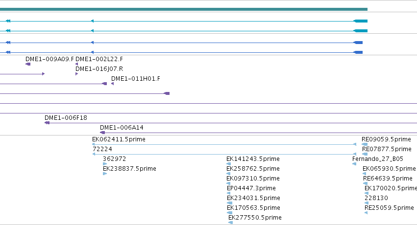The height and width of the screenshot is (225, 417).
Task: Select the 72224 EST label
Action: coord(102,149)
